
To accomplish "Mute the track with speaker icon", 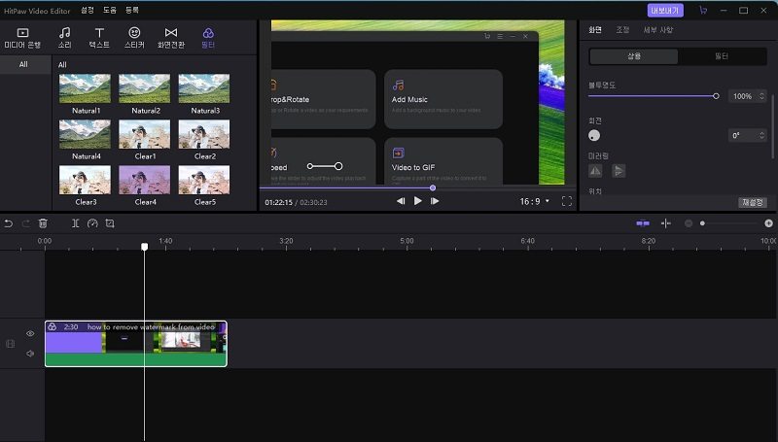I will (30, 354).
